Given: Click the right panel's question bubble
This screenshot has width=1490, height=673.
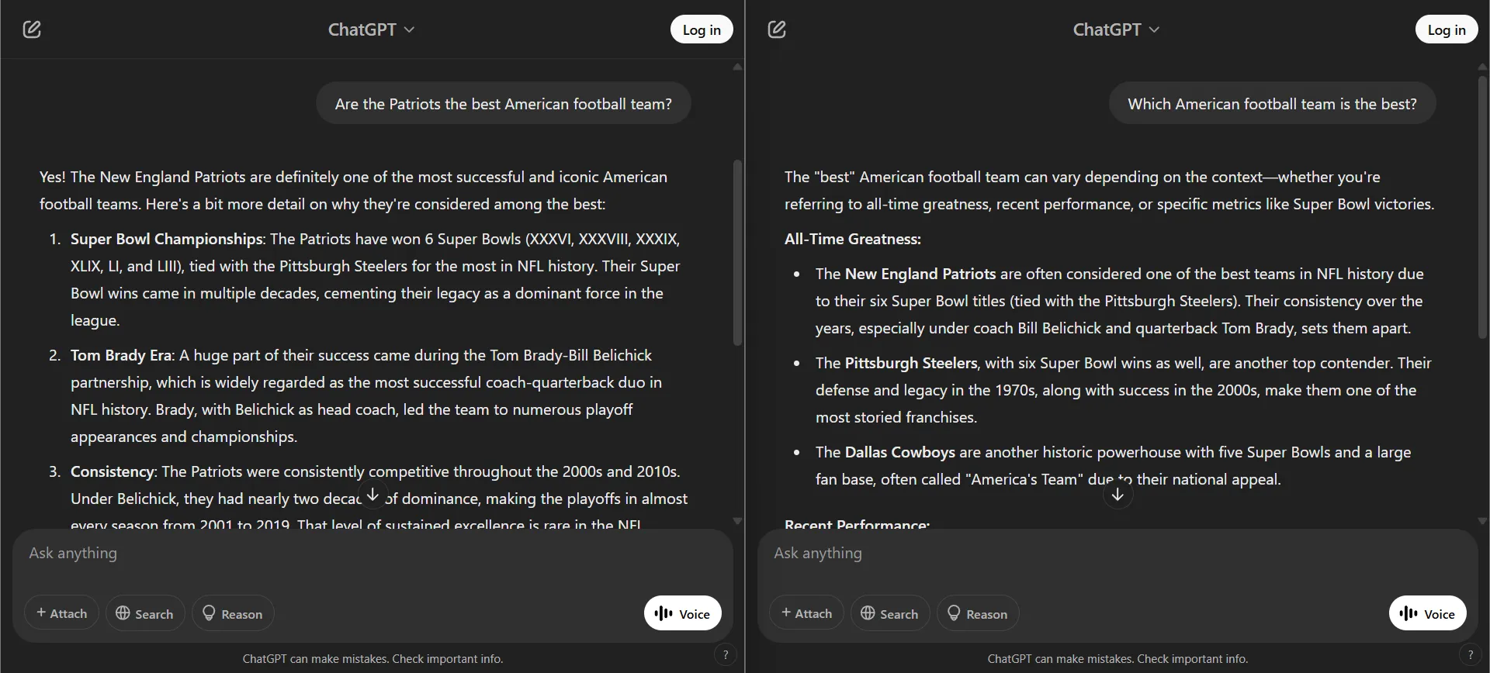Looking at the screenshot, I should point(1272,102).
